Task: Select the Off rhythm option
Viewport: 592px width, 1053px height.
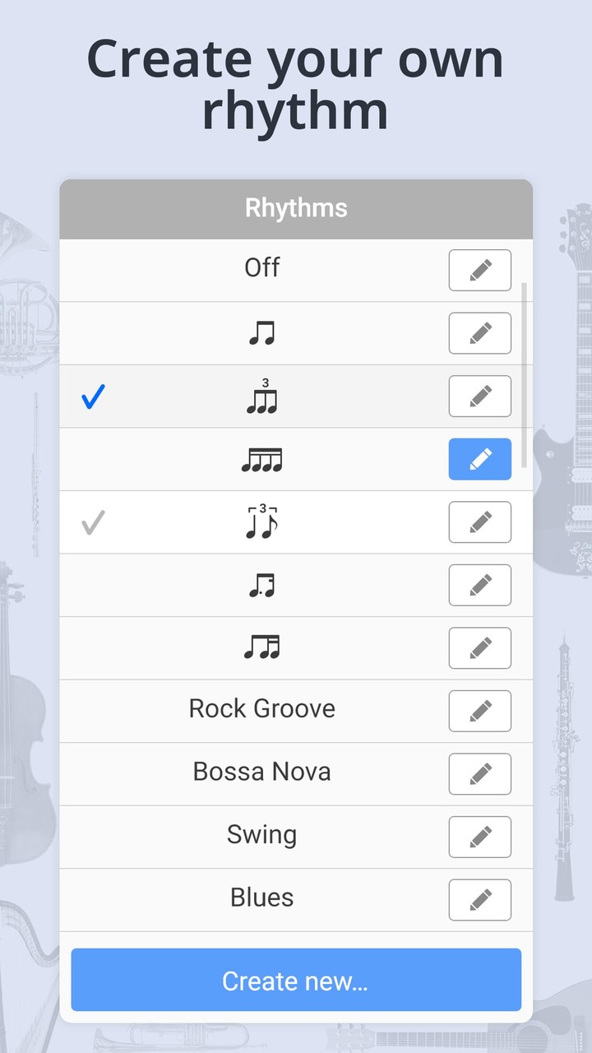Action: (261, 268)
